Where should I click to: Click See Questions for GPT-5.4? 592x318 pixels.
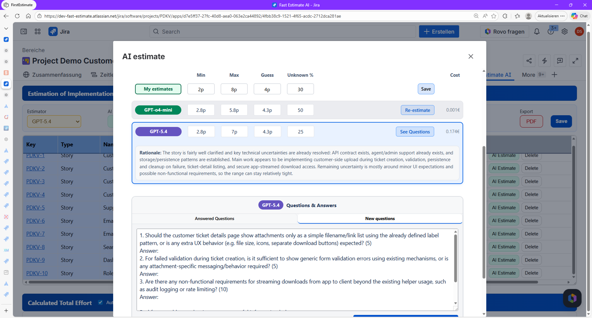[x=415, y=131]
